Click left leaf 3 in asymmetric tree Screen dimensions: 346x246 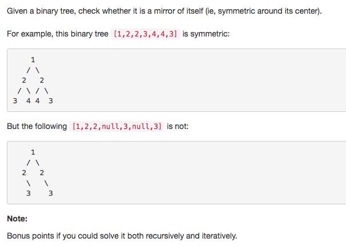click(x=28, y=193)
